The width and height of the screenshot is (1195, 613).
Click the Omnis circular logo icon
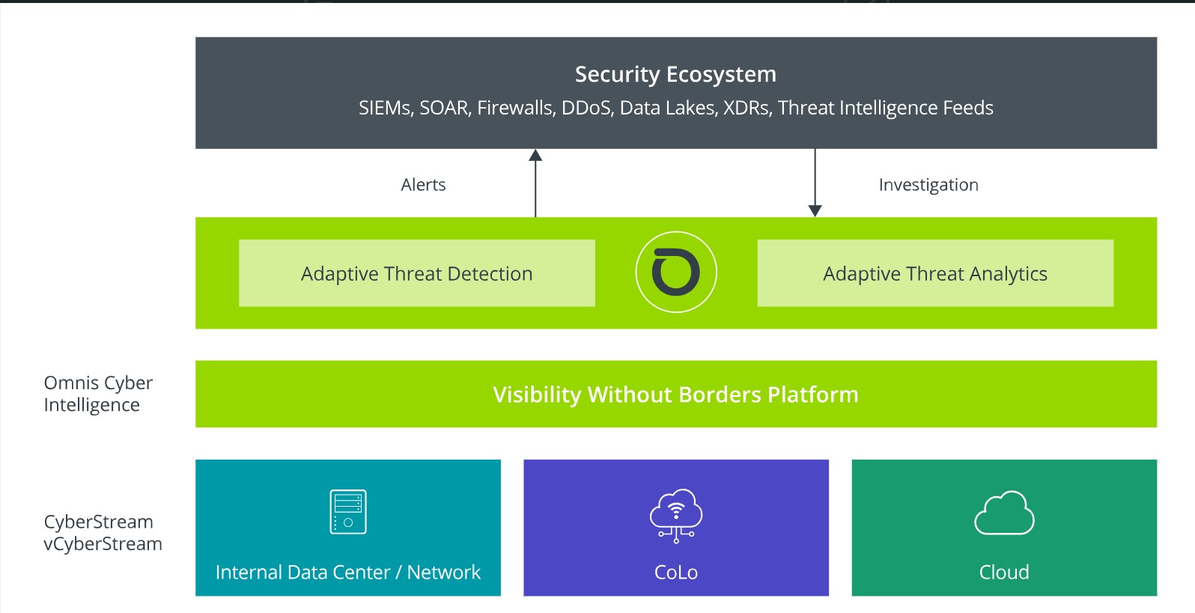point(675,272)
